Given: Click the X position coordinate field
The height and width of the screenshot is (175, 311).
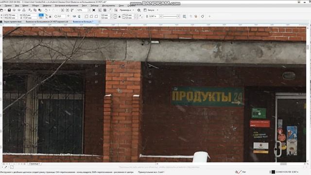Looking at the screenshot, I should 10,15.
